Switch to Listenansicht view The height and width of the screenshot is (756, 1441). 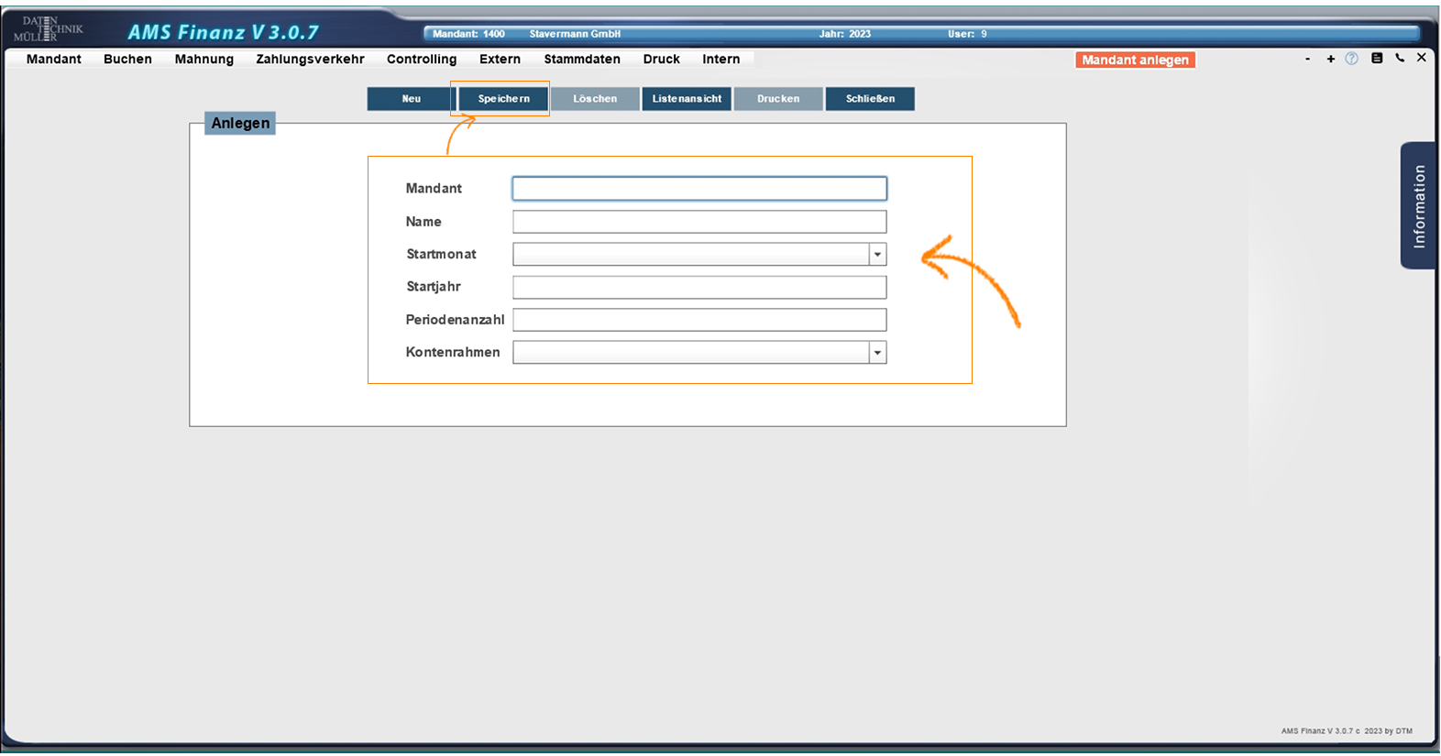click(x=687, y=99)
